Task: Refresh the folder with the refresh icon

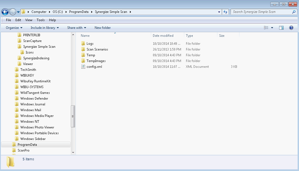Action: pos(225,12)
